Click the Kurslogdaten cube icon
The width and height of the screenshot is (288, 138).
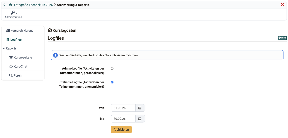coord(50,30)
